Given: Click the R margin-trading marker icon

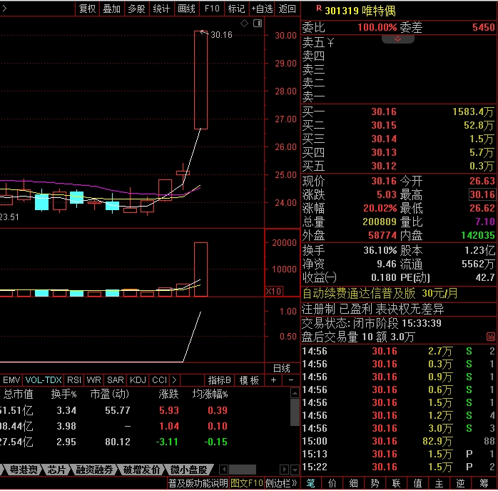Looking at the screenshot, I should (319, 9).
